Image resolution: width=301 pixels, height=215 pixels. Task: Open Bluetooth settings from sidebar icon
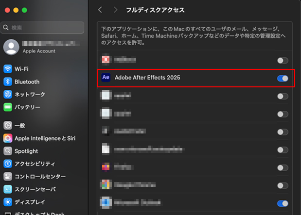coord(8,82)
